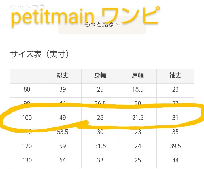204x169 pixels.
Task: Click 総丈 value 64 in size 130 row
Action: 63,160
